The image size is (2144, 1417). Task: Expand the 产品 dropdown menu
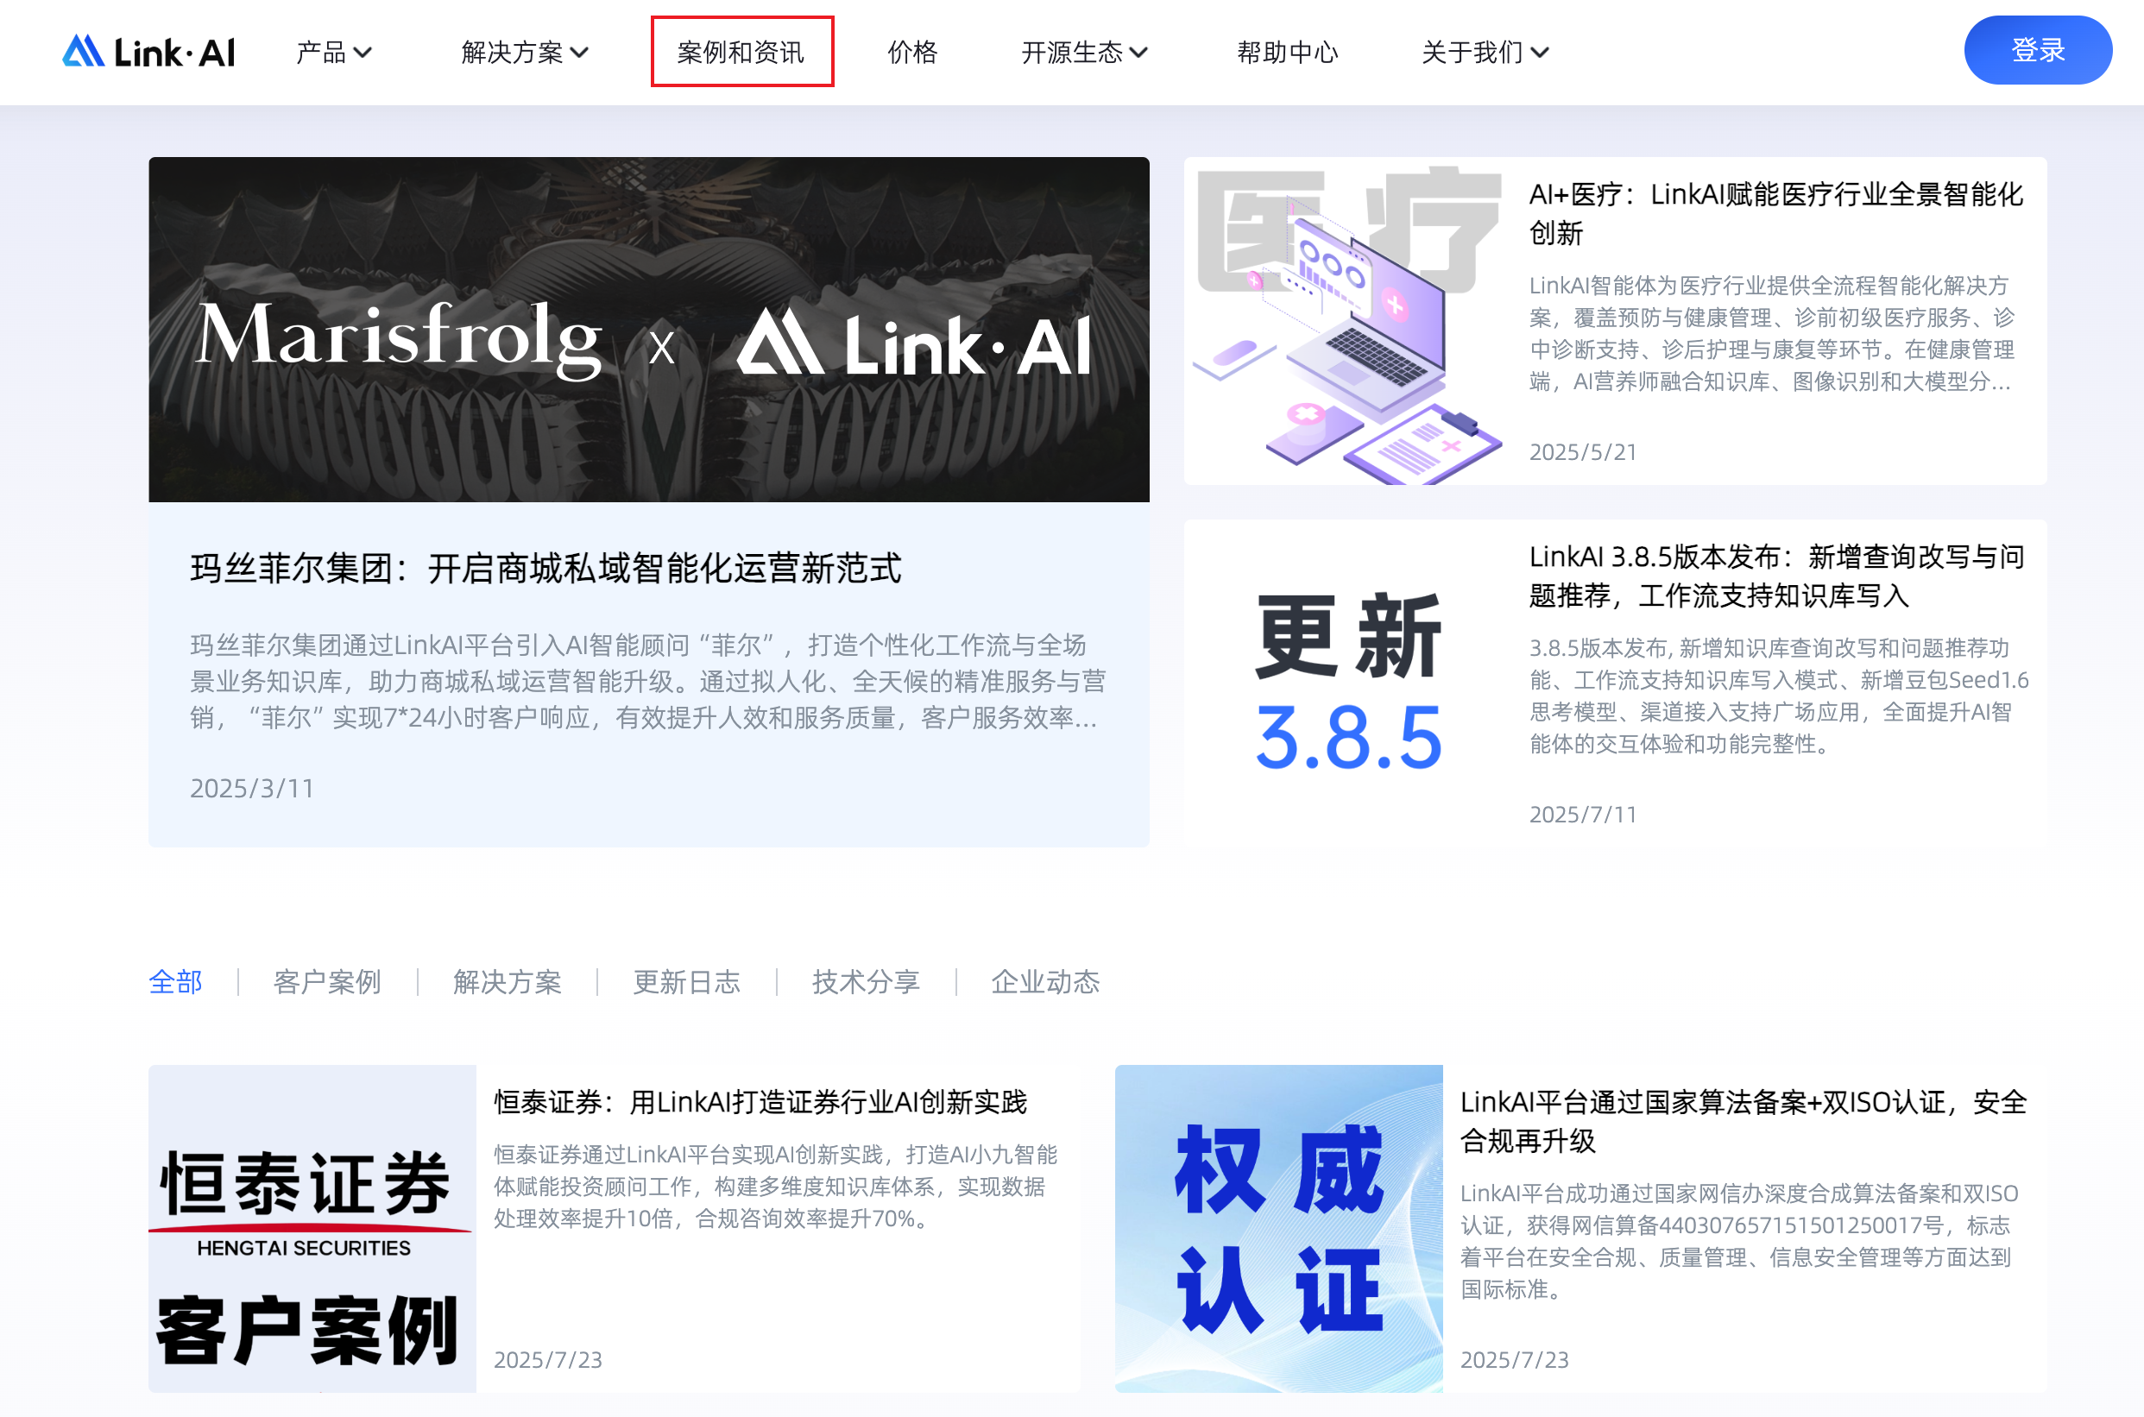[x=334, y=53]
